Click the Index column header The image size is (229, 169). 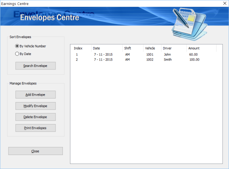[81, 48]
